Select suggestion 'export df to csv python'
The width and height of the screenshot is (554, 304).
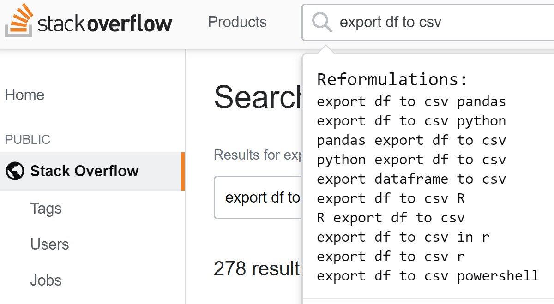point(411,121)
